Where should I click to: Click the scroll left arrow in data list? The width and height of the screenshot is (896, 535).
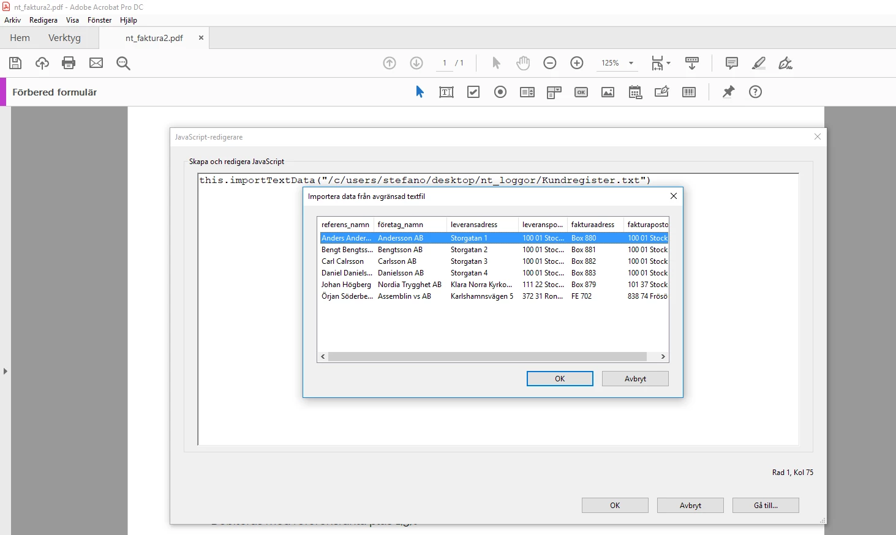click(323, 356)
